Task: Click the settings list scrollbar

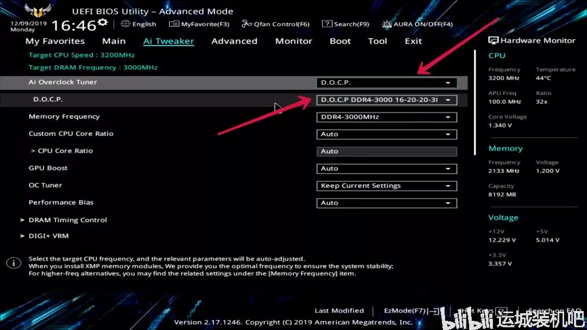Action: 474,103
